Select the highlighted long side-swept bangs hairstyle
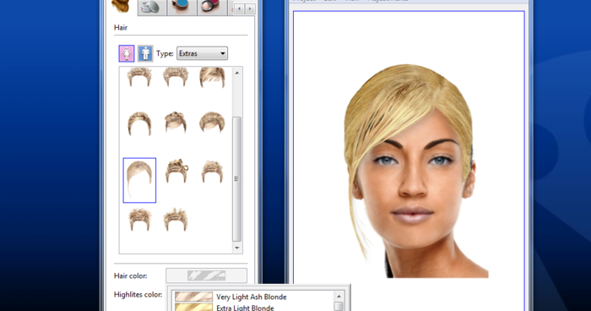591x311 pixels. point(139,180)
